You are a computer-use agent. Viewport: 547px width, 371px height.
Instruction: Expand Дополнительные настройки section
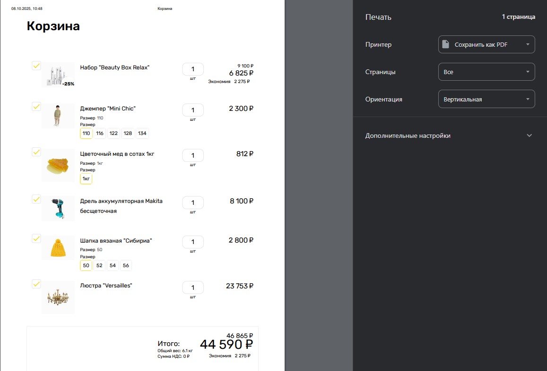click(449, 135)
